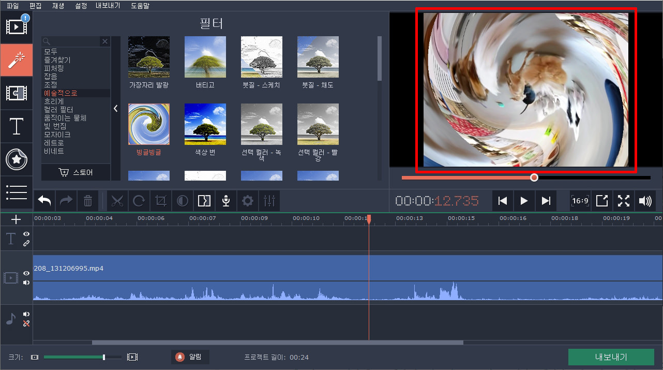This screenshot has width=663, height=370.
Task: Toggle the music track unlink icon
Action: click(26, 323)
